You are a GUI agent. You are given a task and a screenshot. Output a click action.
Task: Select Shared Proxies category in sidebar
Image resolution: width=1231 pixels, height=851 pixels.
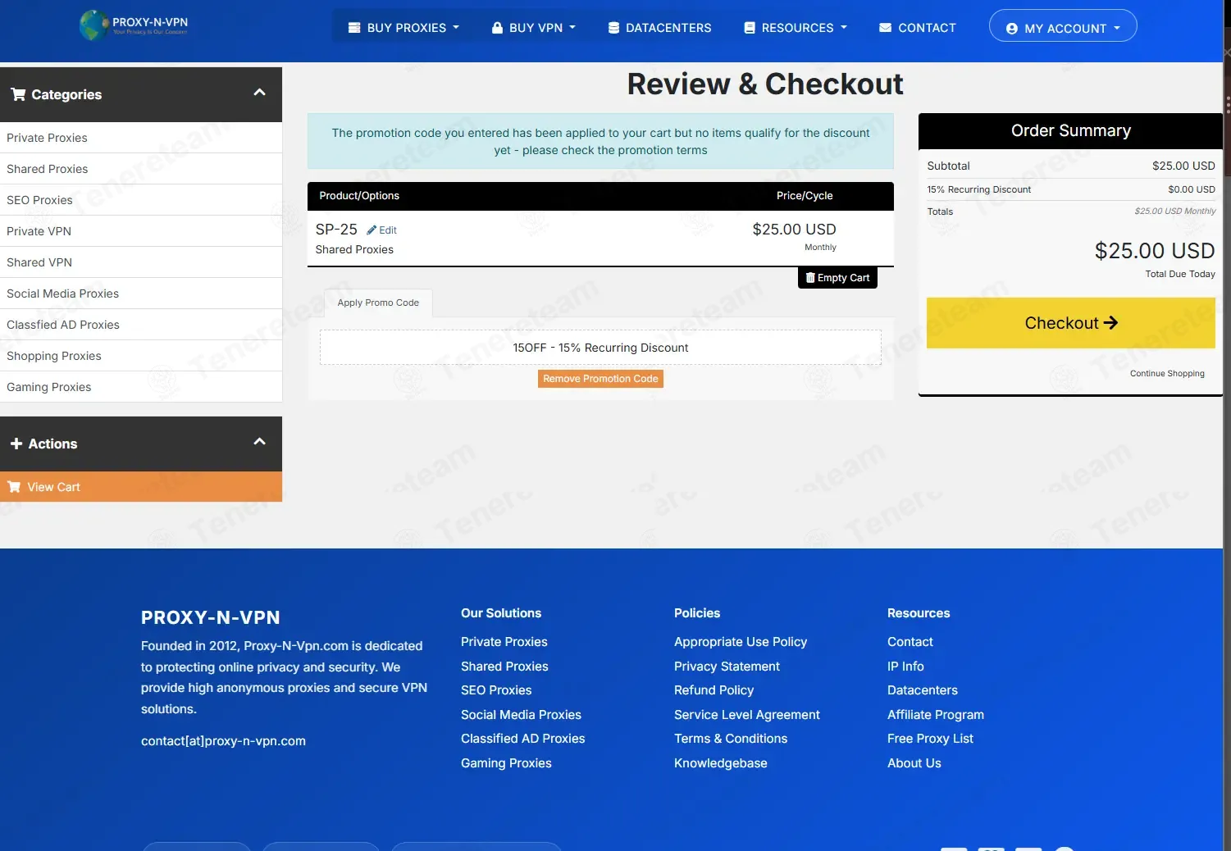tap(141, 169)
